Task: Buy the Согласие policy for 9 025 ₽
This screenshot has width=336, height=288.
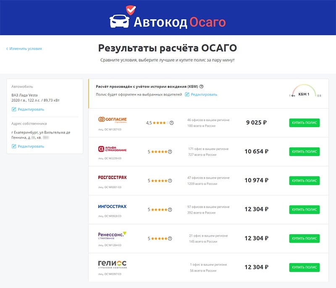Action: click(304, 123)
